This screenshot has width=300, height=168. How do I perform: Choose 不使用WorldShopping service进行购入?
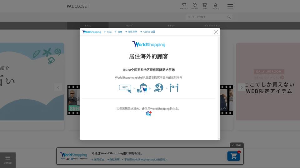(144, 159)
